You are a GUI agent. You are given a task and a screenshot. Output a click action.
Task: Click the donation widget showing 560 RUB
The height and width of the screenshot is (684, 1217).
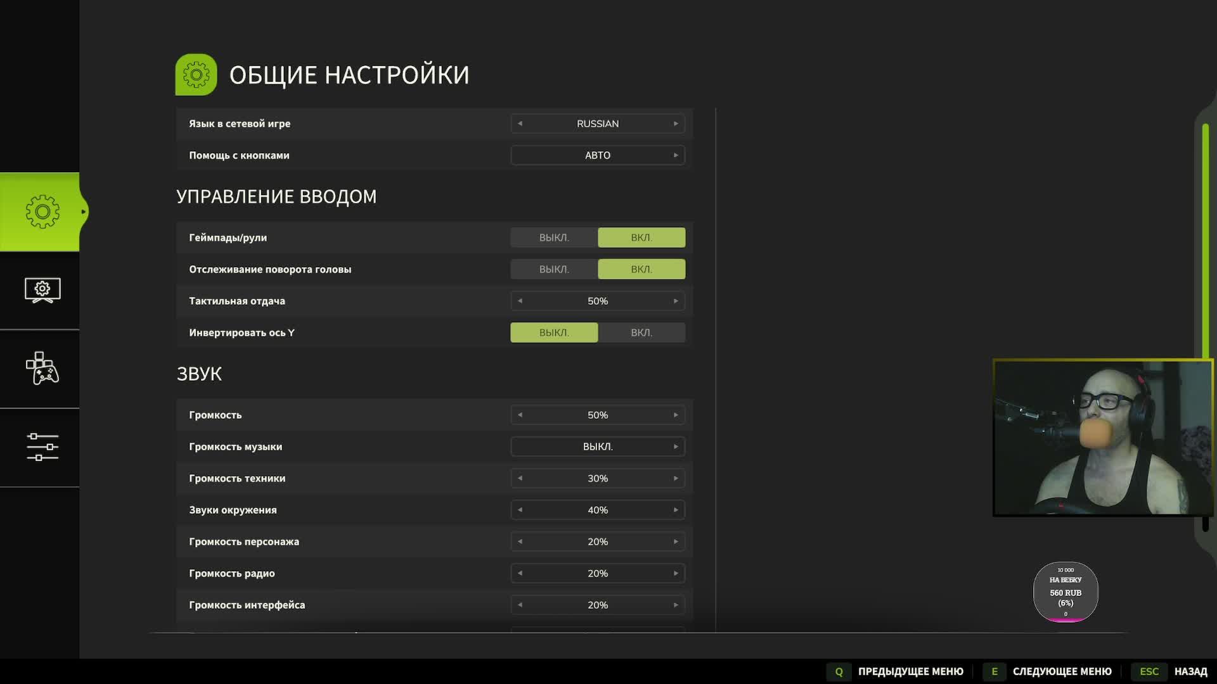1066,592
